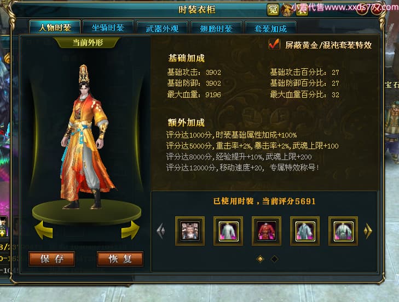Viewport: 399px width, 302px height.
Task: Go to previous costume page arrow
Action: pos(161,230)
